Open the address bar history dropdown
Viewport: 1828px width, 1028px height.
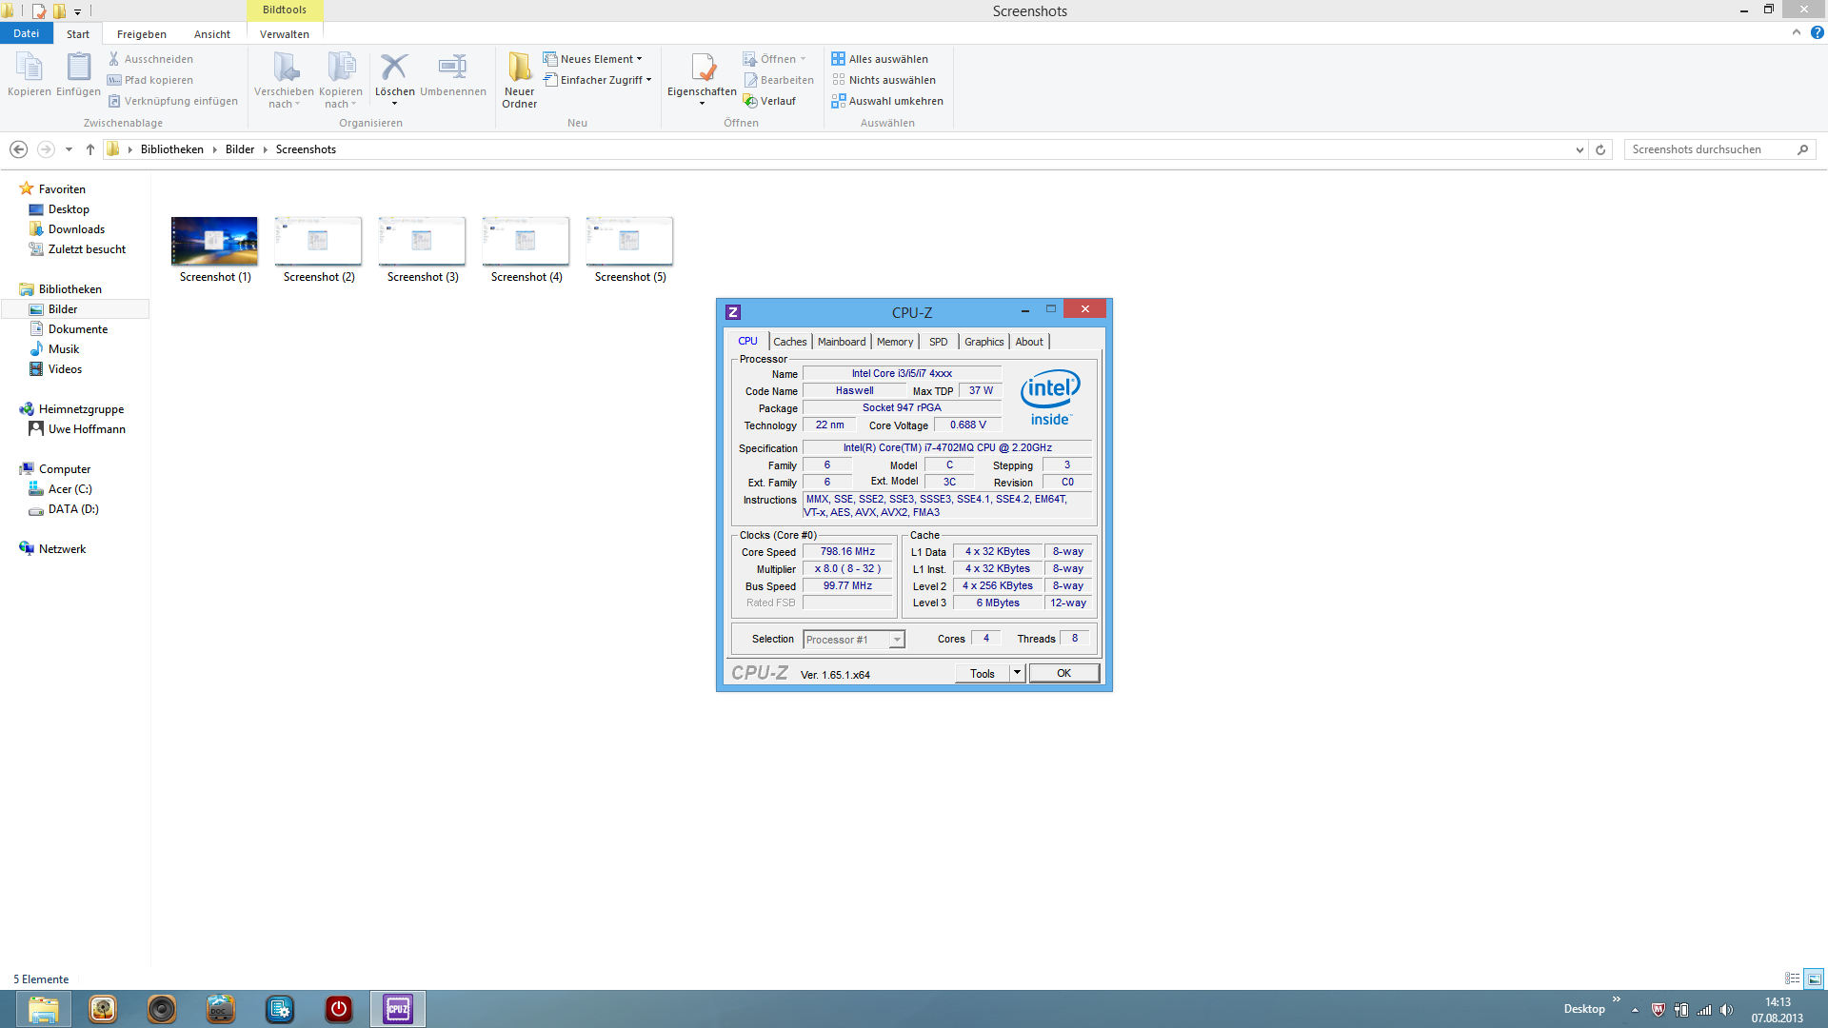point(1580,149)
